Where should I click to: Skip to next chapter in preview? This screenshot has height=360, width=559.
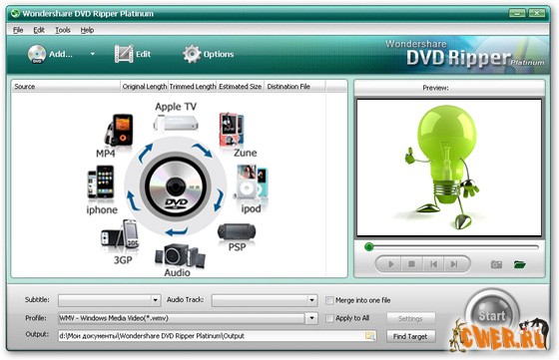454,264
